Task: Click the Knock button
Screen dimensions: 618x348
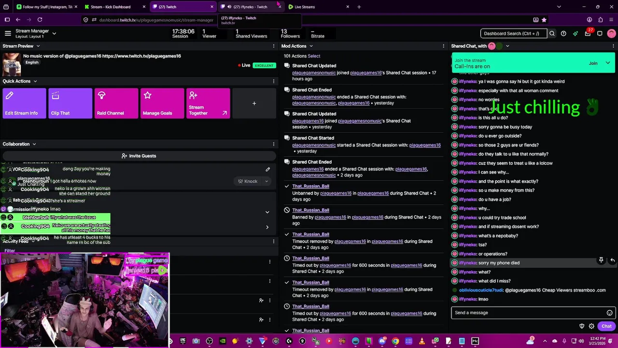Action: tap(248, 181)
